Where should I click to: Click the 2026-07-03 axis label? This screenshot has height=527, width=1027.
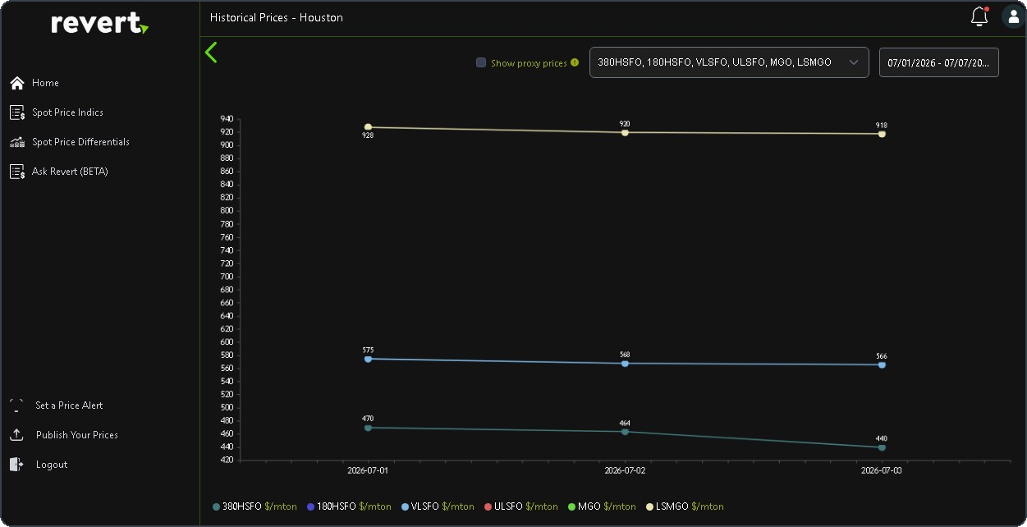coord(882,471)
